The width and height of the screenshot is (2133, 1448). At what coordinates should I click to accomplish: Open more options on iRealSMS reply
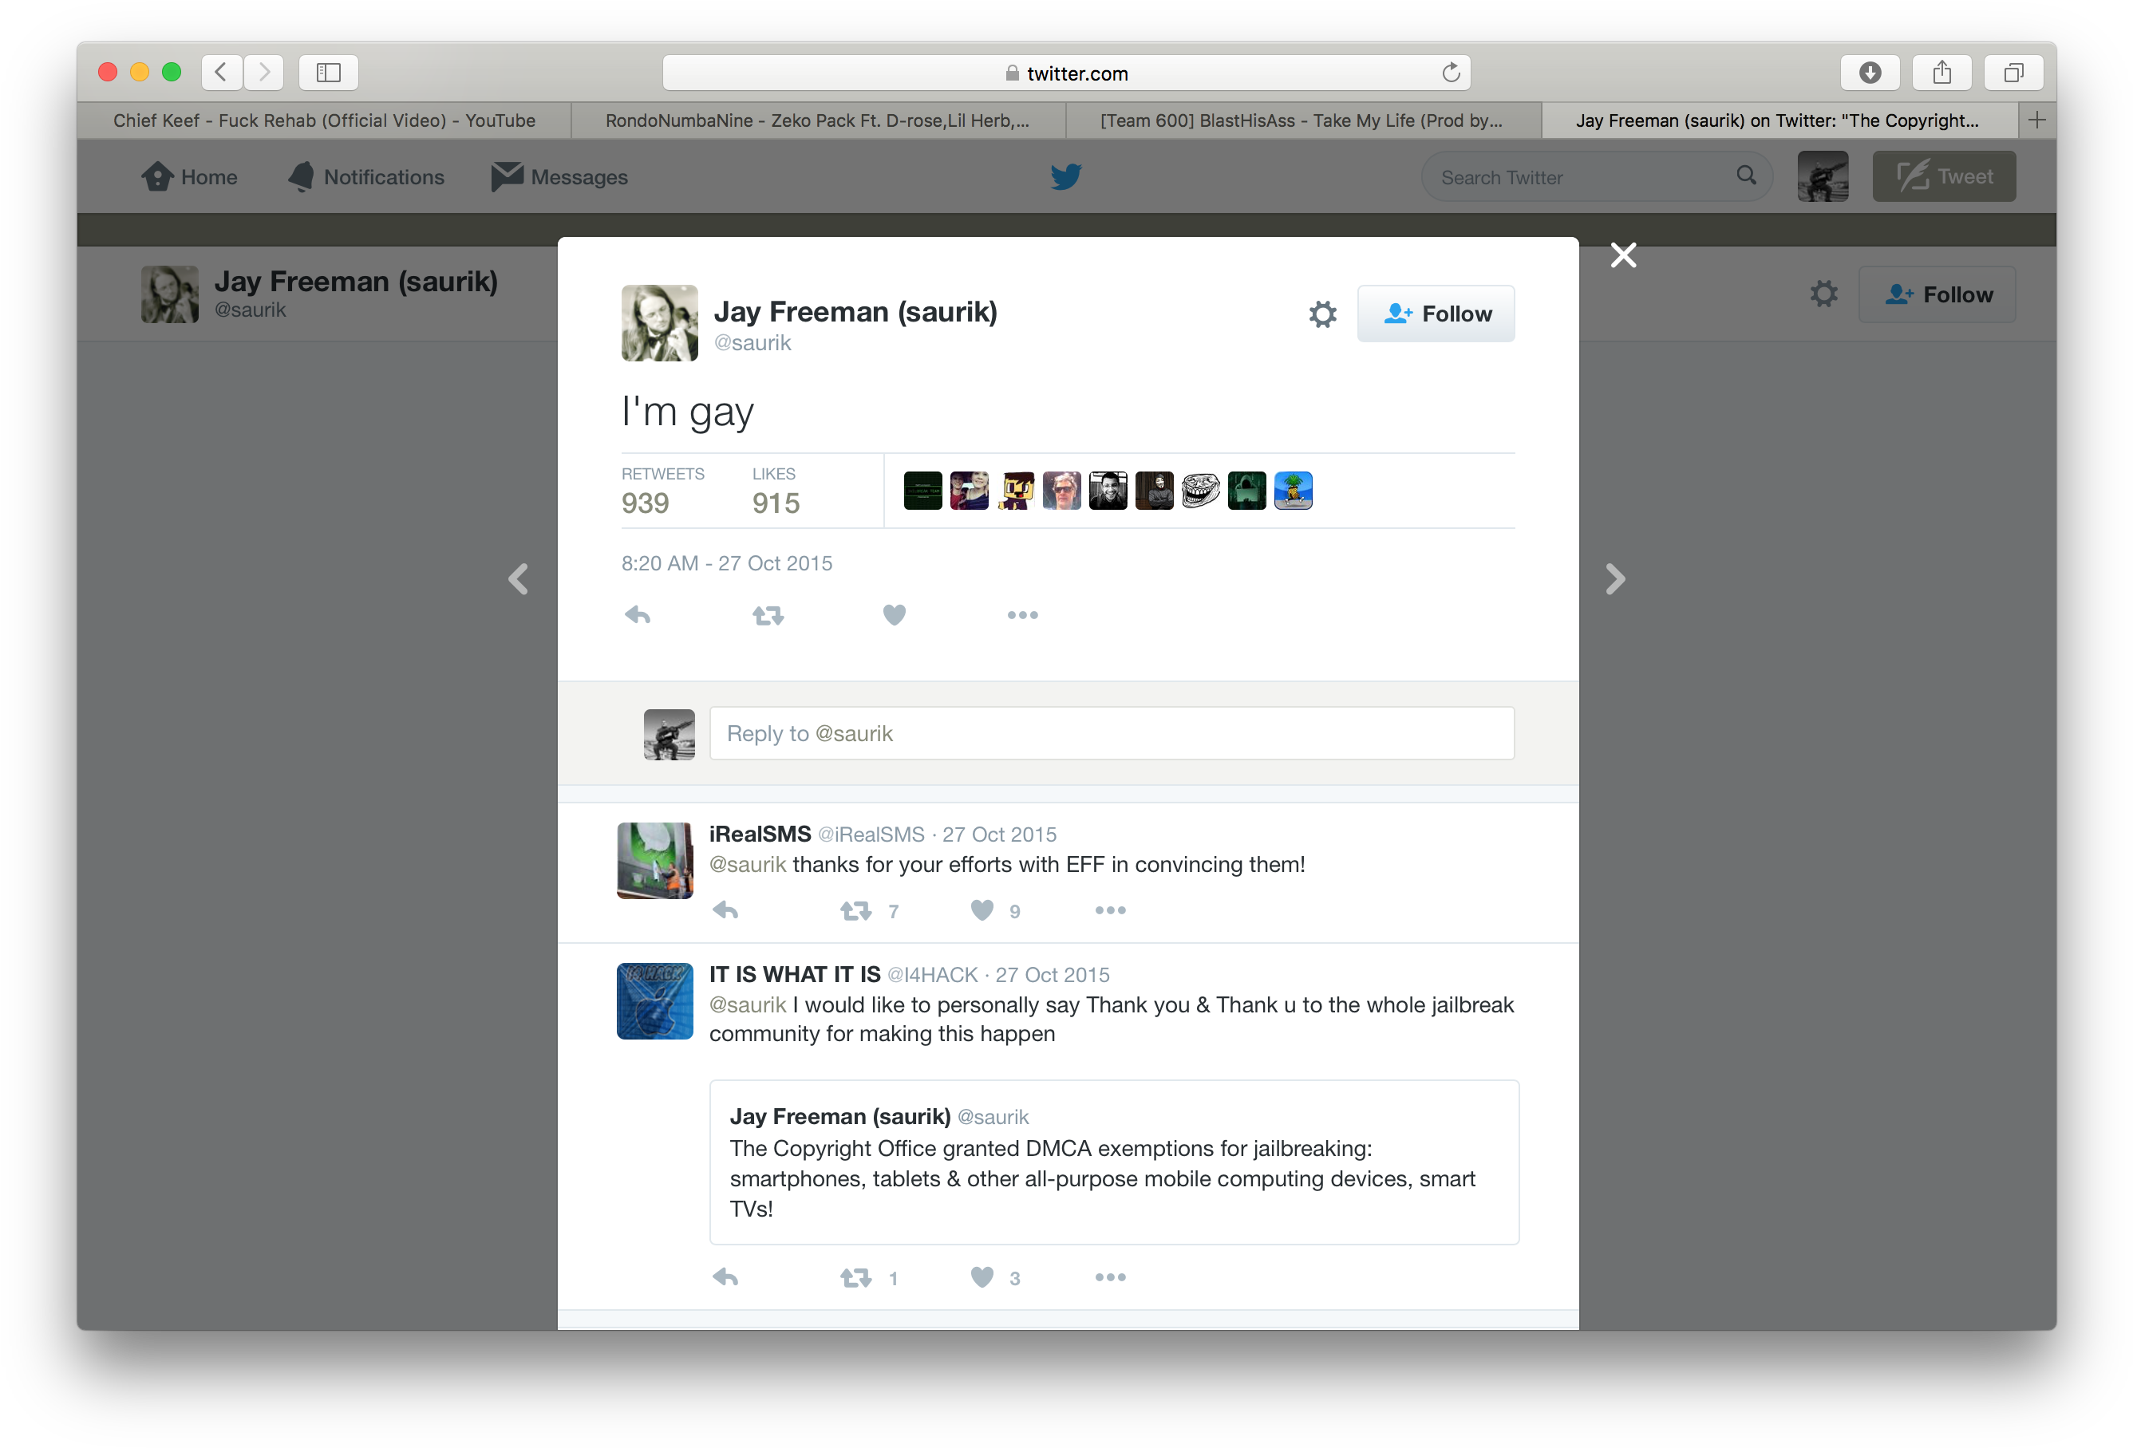pos(1110,910)
